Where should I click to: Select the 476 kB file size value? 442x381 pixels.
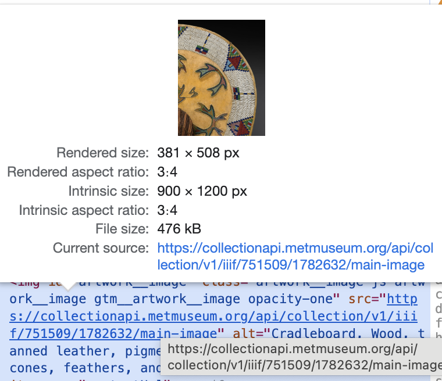[x=179, y=229]
